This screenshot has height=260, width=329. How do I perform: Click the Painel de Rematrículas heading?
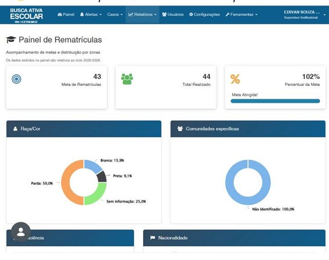pyautogui.click(x=60, y=40)
